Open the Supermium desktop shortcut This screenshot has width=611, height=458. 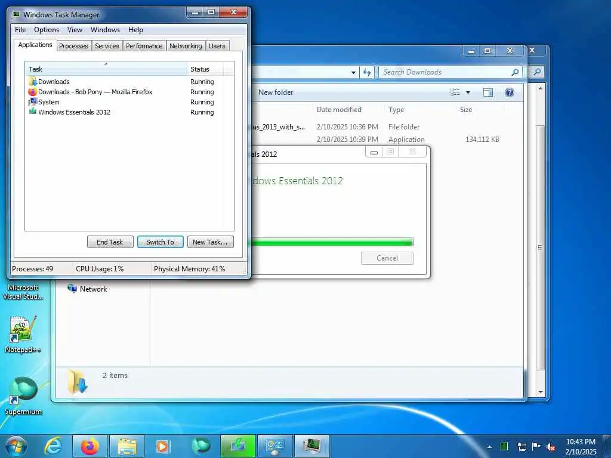[x=23, y=396]
